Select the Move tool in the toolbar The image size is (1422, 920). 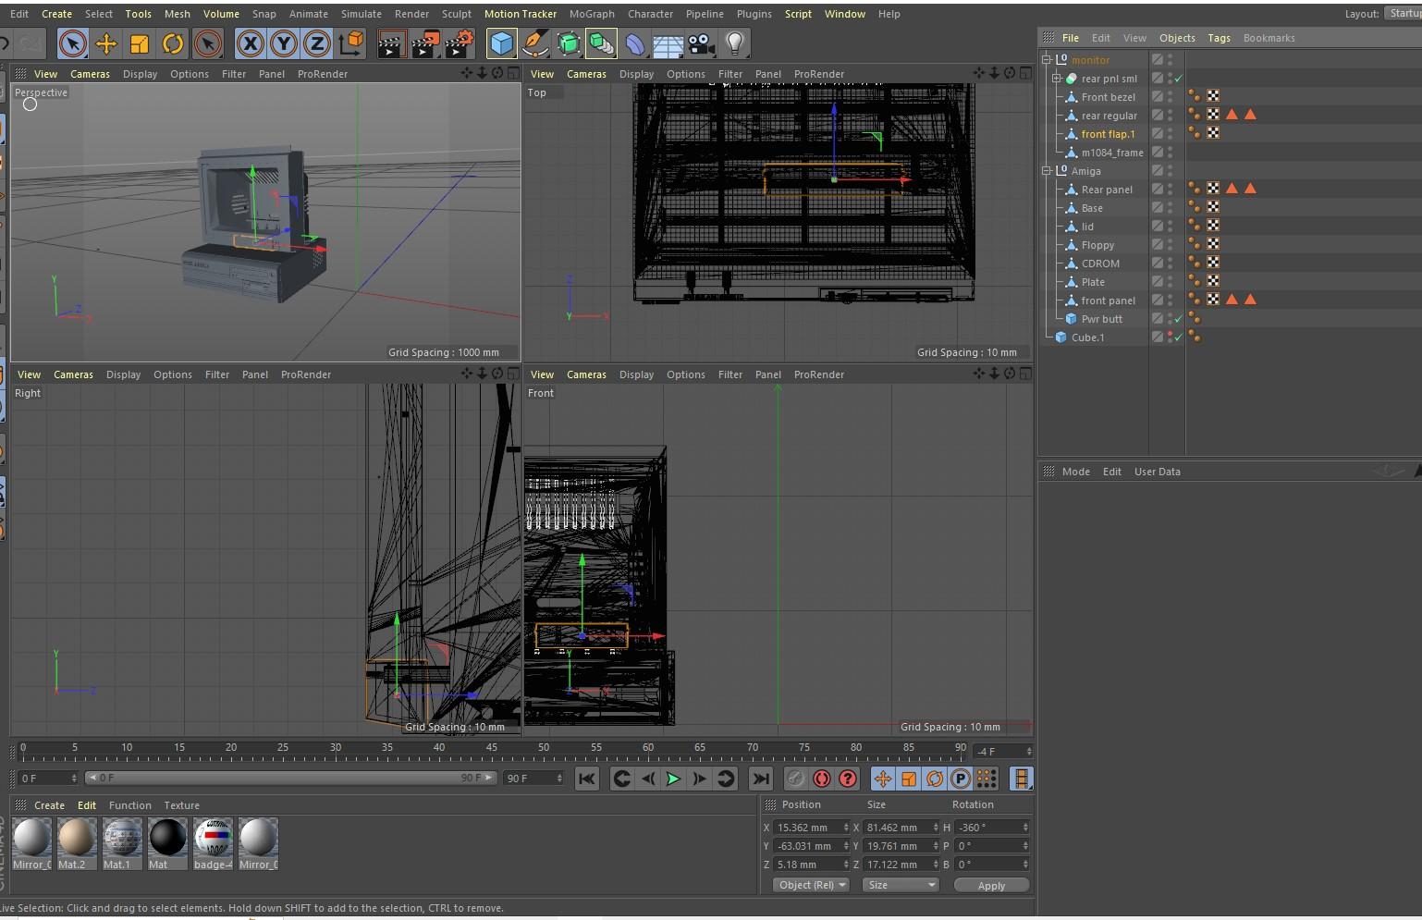tap(104, 43)
